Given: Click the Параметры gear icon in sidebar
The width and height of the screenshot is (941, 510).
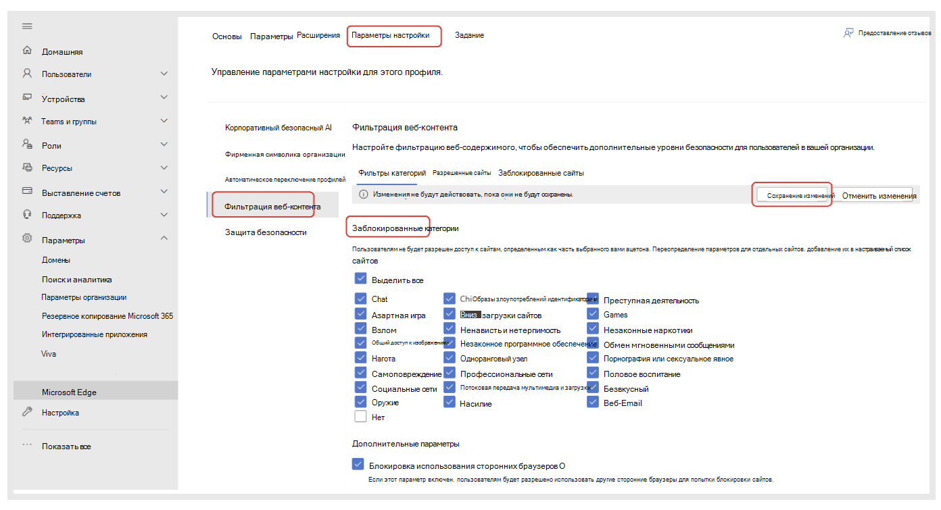Looking at the screenshot, I should pos(27,239).
